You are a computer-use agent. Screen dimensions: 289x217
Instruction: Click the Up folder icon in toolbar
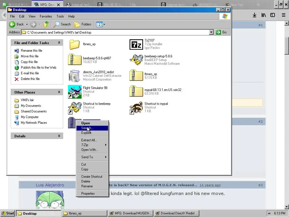pyautogui.click(x=46, y=24)
